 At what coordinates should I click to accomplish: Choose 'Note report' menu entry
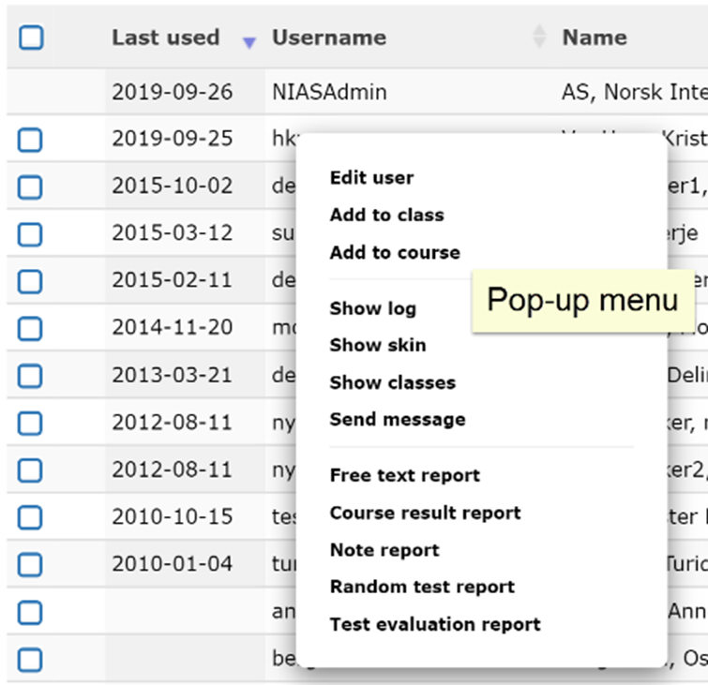[384, 550]
